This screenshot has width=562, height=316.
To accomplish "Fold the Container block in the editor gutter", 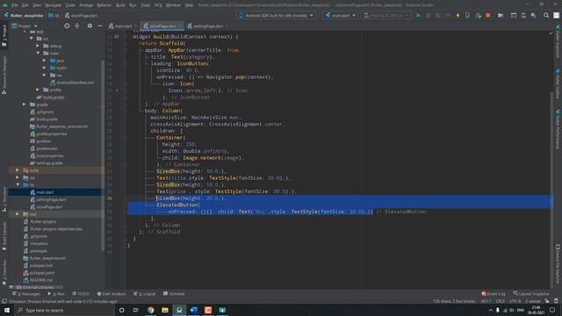I will [x=125, y=138].
